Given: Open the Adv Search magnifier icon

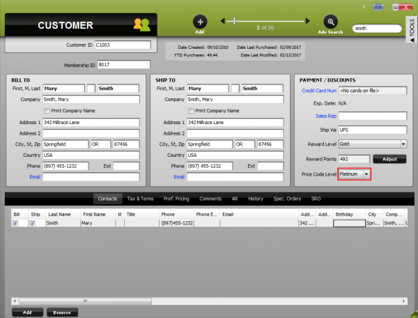Looking at the screenshot, I should point(330,22).
